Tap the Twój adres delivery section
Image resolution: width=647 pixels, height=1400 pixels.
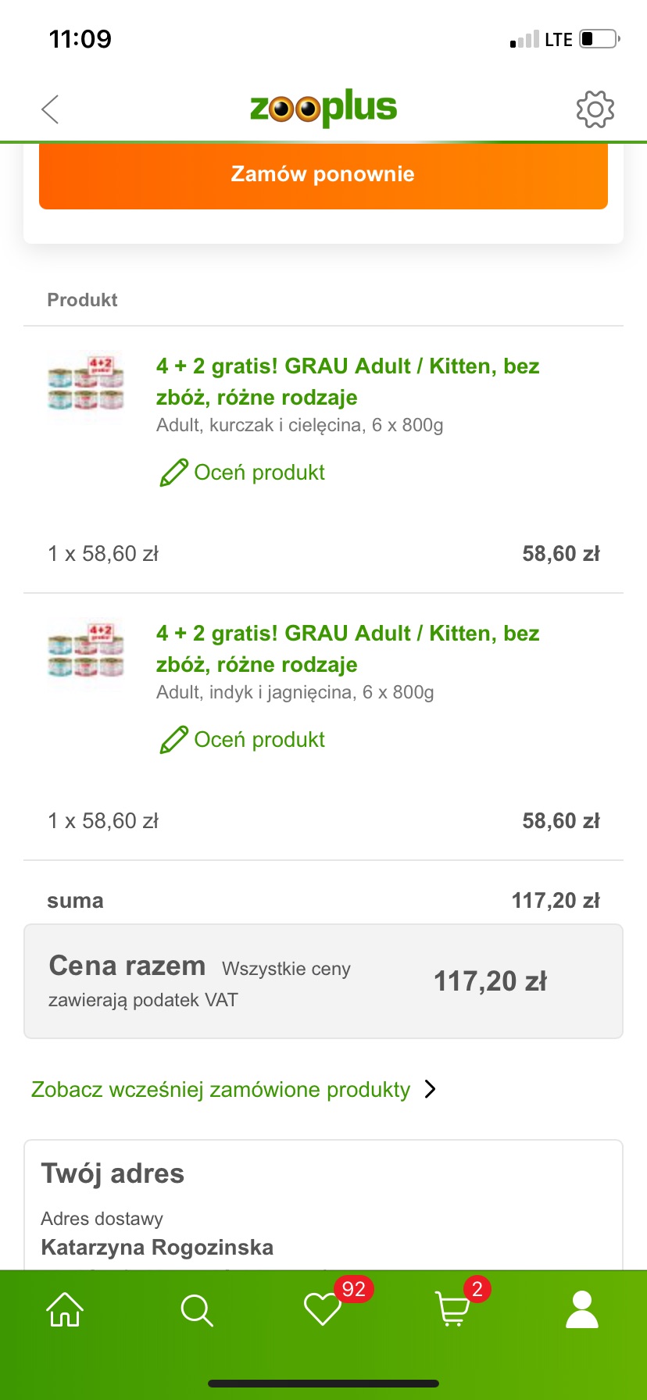point(323,1205)
